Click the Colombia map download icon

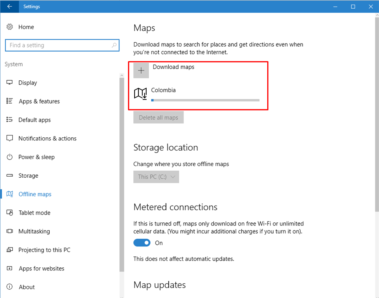tap(140, 94)
